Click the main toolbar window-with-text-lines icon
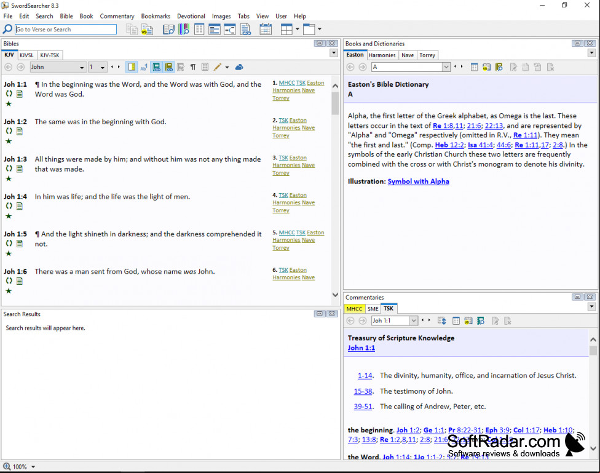 [215, 30]
